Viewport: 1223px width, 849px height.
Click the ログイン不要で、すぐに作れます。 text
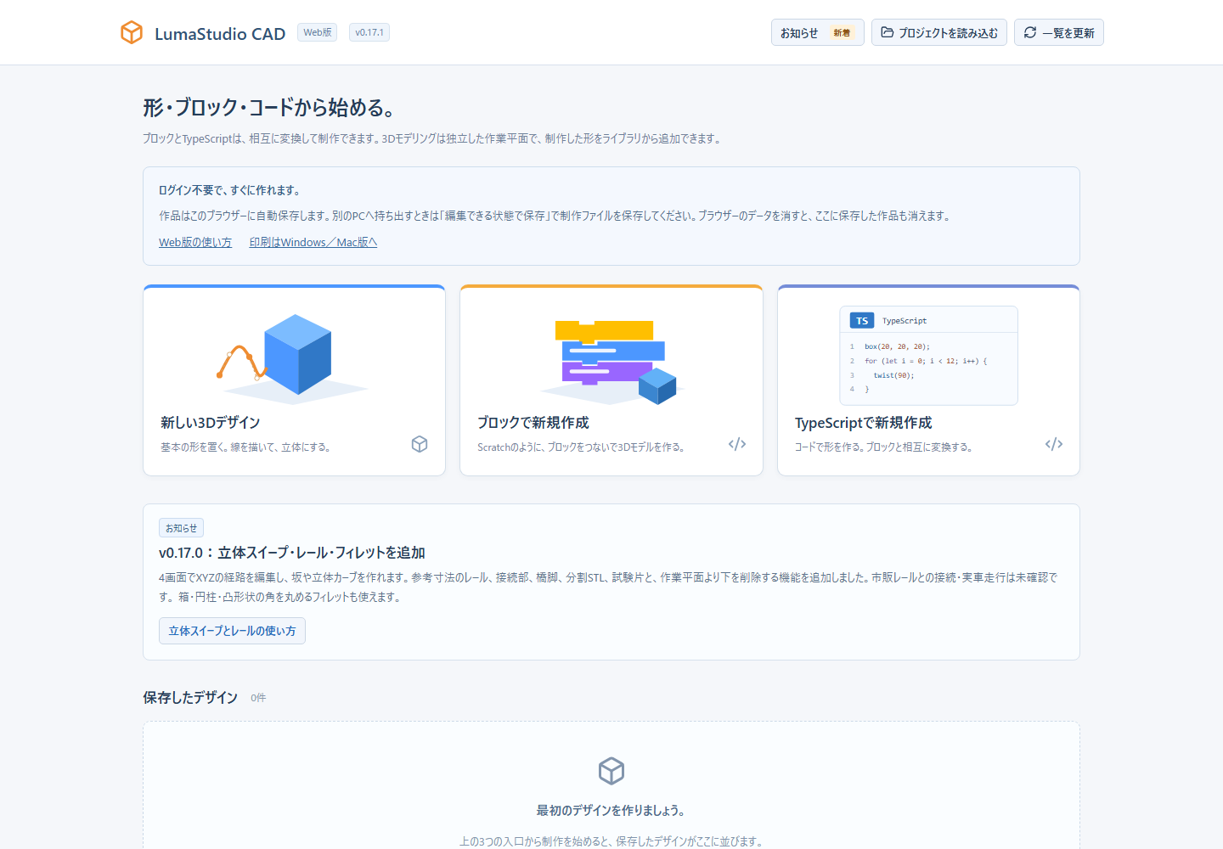coord(230,190)
